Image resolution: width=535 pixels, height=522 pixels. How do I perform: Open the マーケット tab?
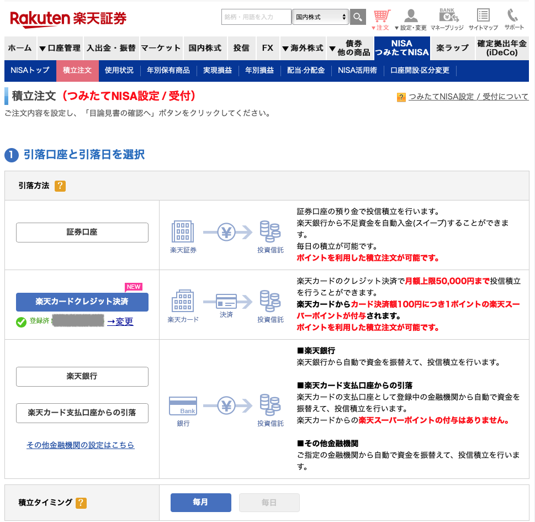pos(161,48)
